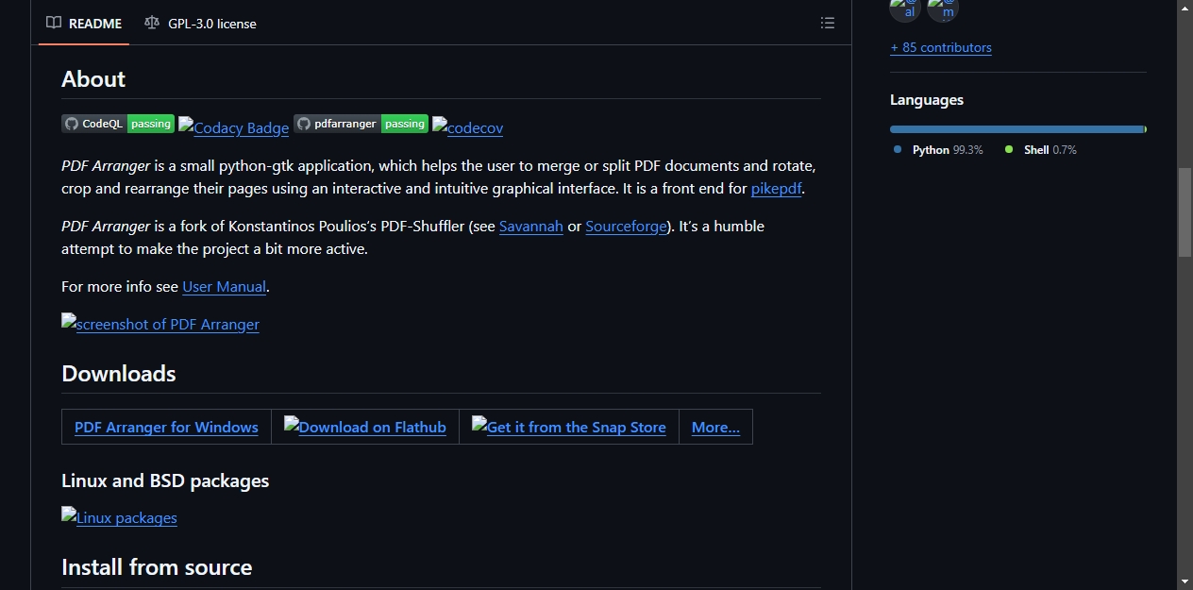Viewport: 1193px width, 590px height.
Task: Open the More... downloads link
Action: pyautogui.click(x=715, y=427)
